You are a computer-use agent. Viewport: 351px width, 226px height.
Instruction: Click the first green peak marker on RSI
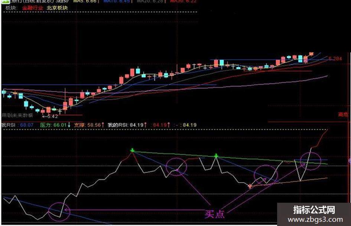click(x=132, y=150)
